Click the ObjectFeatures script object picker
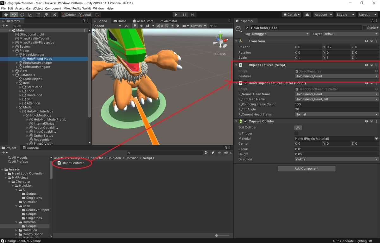This screenshot has width=380, height=243. pos(376,71)
